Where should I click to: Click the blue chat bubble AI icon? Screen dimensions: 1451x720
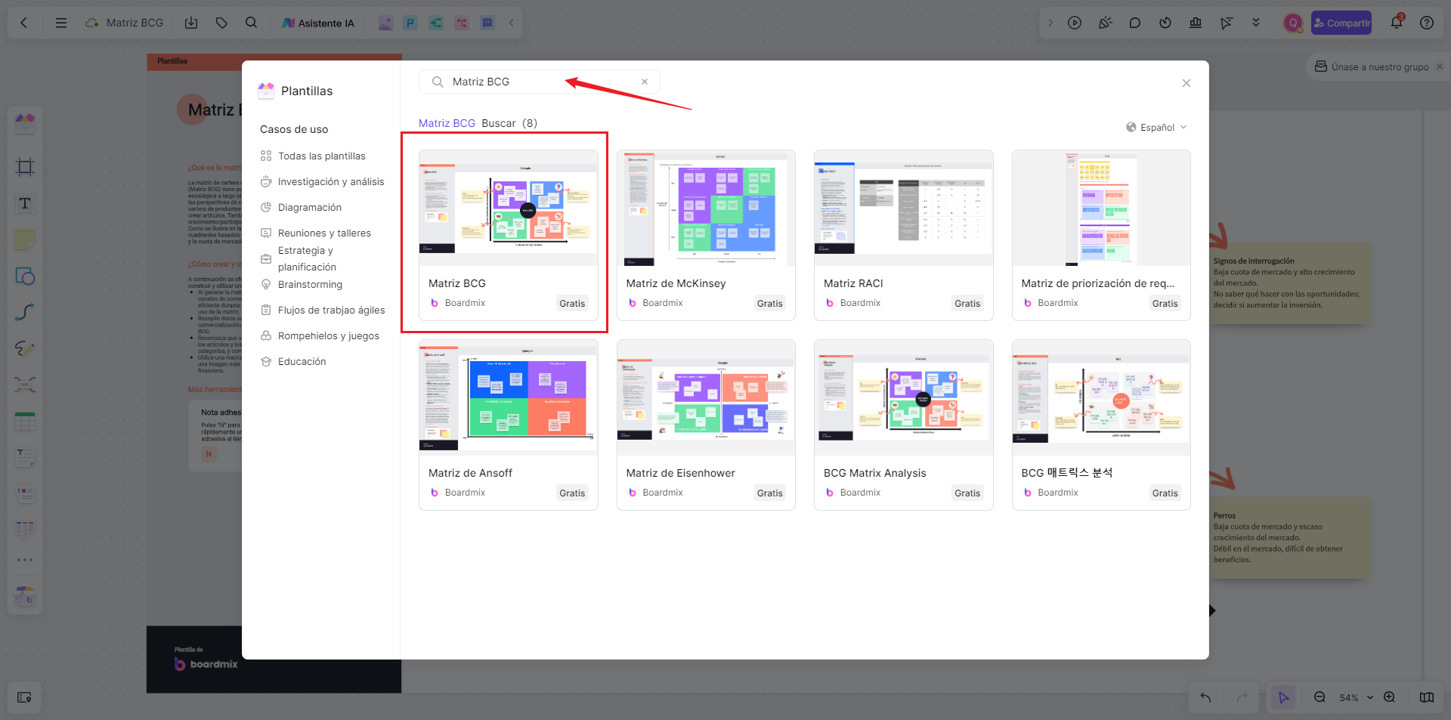(487, 23)
